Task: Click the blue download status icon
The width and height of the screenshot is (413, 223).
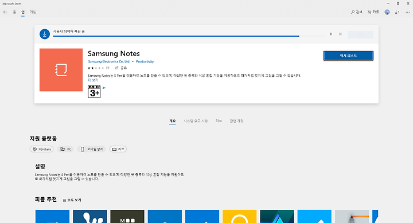Action: click(45, 34)
